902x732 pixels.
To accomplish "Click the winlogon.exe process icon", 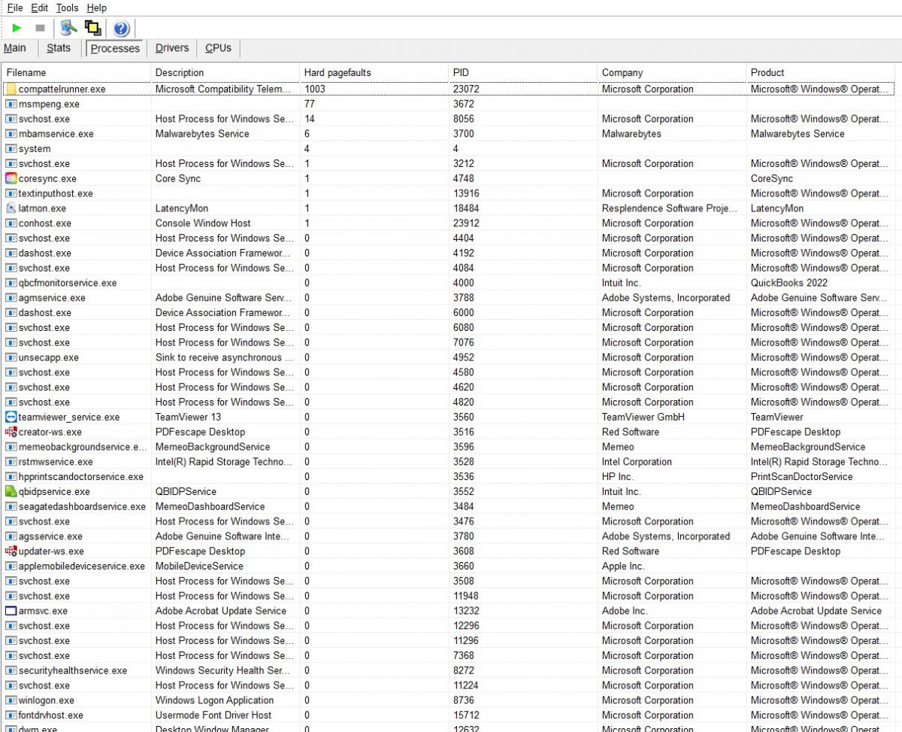I will point(11,700).
